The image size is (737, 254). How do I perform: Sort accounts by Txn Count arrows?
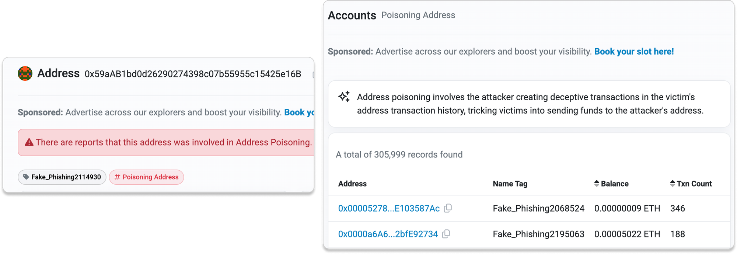tap(673, 184)
